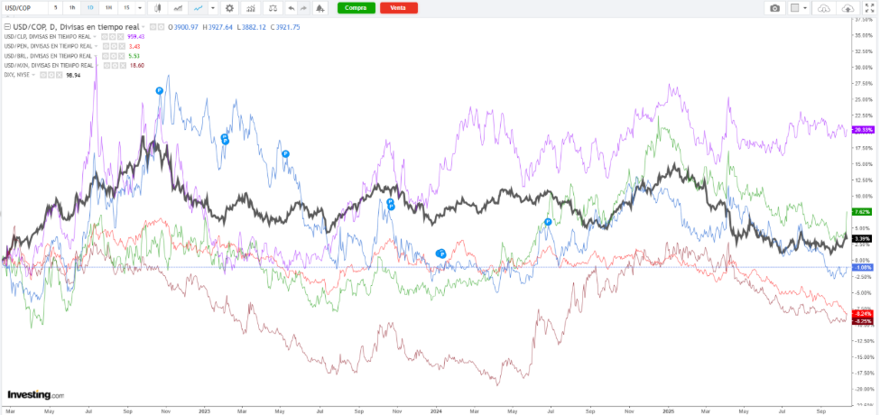
Task: Select the 1D interval
Action: (x=90, y=8)
